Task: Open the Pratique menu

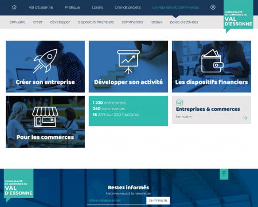Action: pyautogui.click(x=72, y=7)
